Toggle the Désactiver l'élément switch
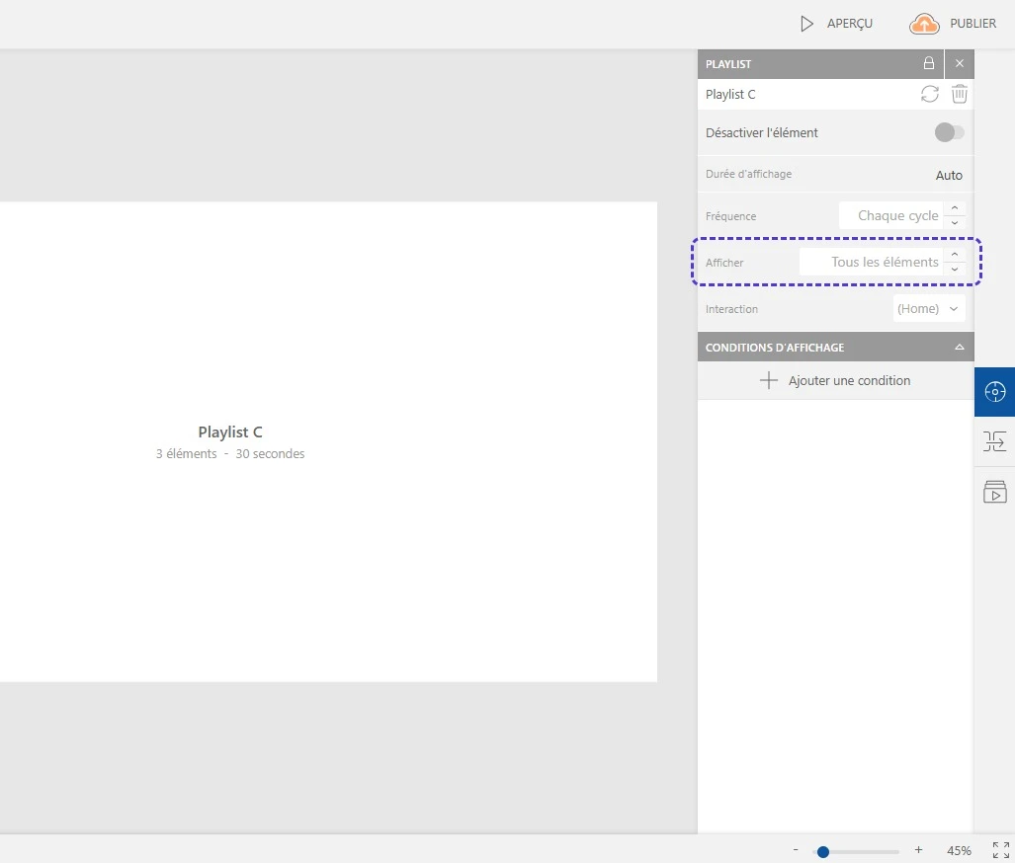This screenshot has width=1015, height=863. [x=949, y=132]
